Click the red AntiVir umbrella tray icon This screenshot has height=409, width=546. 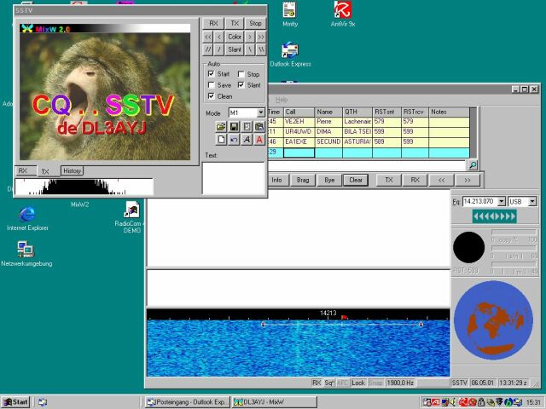tap(462, 402)
